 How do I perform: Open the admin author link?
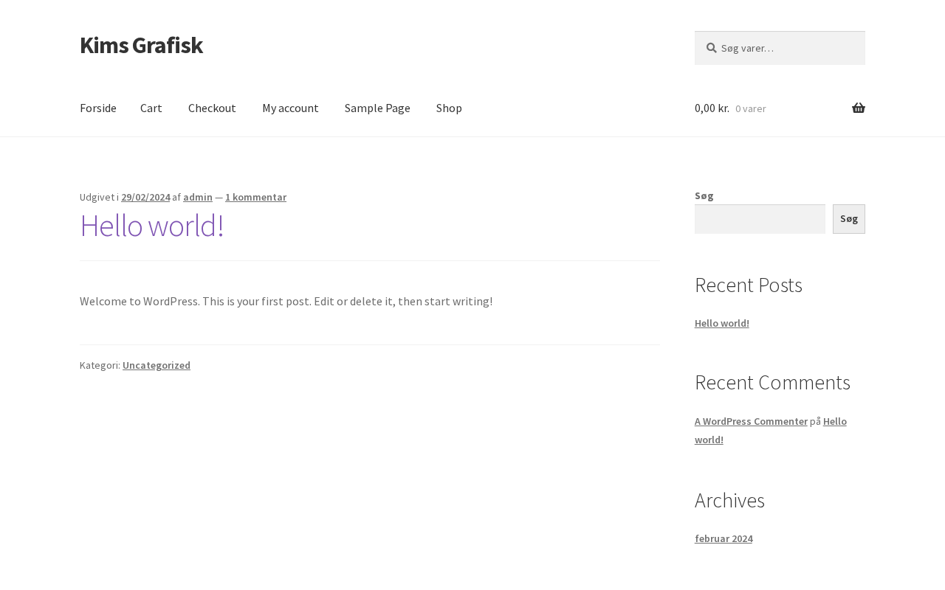pyautogui.click(x=198, y=197)
